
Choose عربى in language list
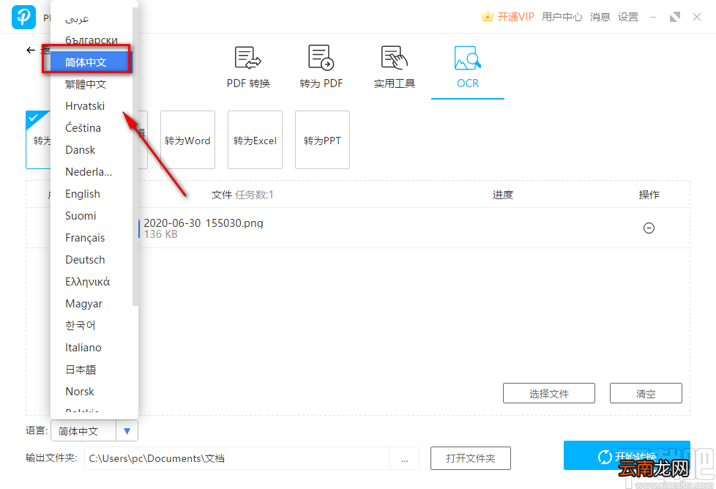click(x=92, y=19)
